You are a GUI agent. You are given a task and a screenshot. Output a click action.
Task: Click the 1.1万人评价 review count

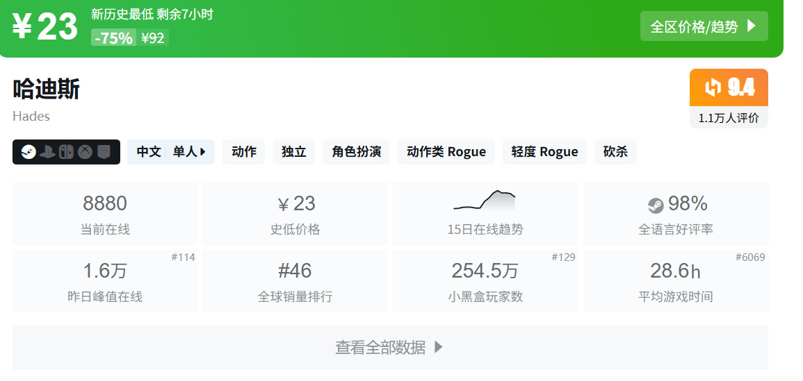click(x=729, y=118)
